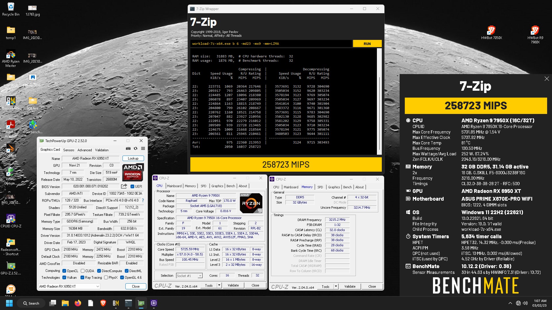
Task: Click Close button in GPU-Z
Action: (x=136, y=286)
